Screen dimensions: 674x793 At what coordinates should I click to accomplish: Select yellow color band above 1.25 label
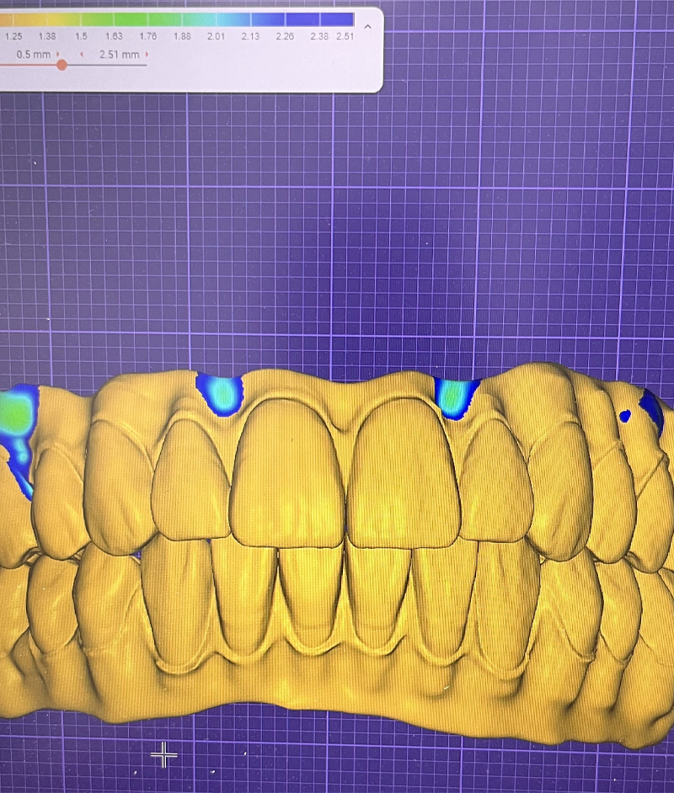click(x=13, y=19)
